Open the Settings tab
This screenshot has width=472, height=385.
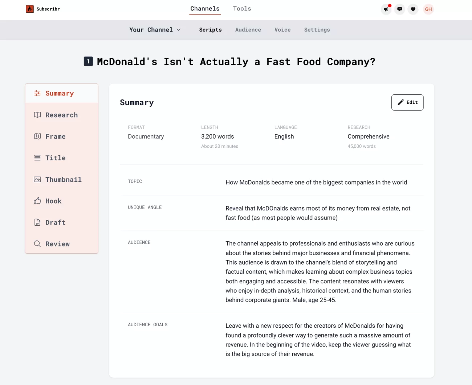tap(317, 30)
